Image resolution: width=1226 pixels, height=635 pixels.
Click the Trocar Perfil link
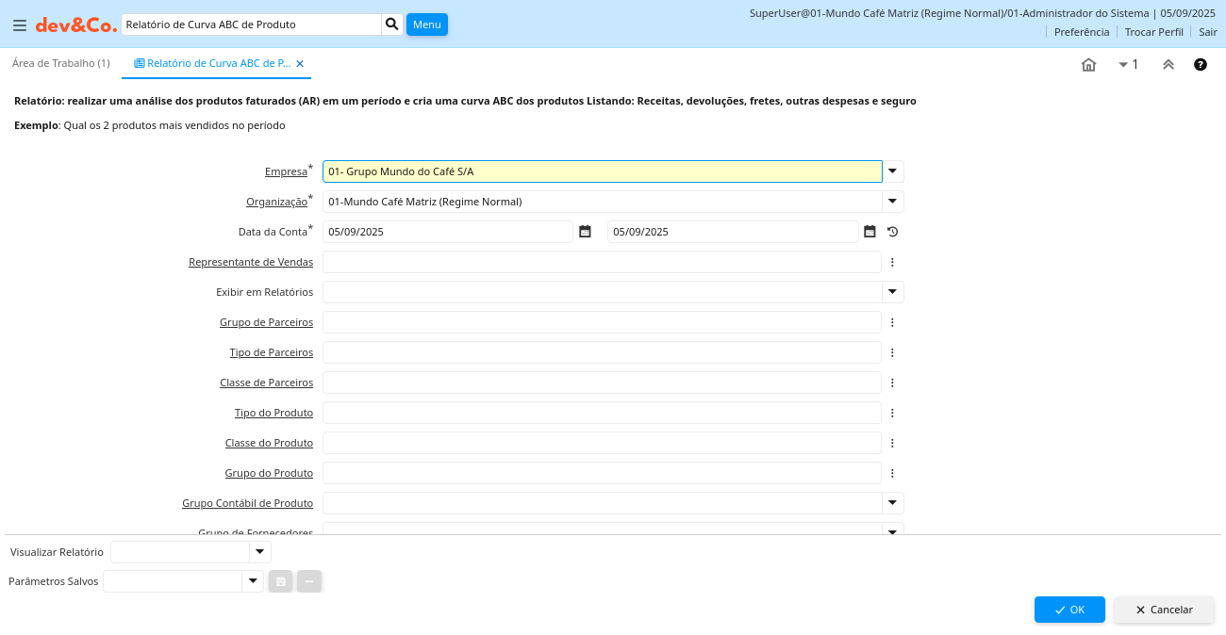tap(1153, 32)
